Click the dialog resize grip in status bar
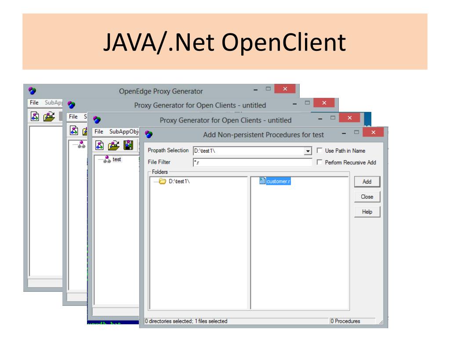This screenshot has width=450, height=337. click(x=381, y=322)
